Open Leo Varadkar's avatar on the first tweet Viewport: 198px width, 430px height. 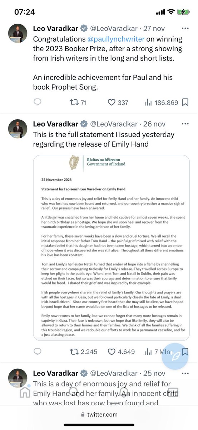18,33
